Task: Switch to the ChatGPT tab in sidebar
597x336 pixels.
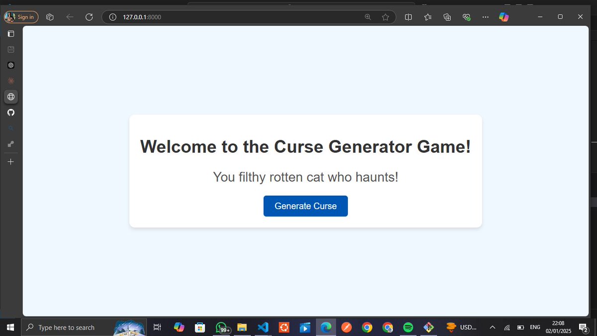Action: [x=11, y=65]
